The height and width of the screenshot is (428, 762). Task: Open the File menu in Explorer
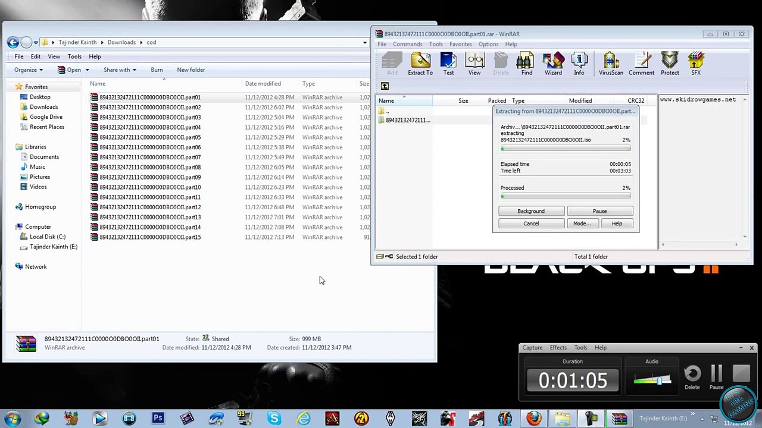[19, 56]
